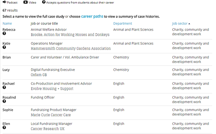Click the 'Job or course title' column heading
Image resolution: width=216 pixels, height=134 pixels.
point(44,23)
